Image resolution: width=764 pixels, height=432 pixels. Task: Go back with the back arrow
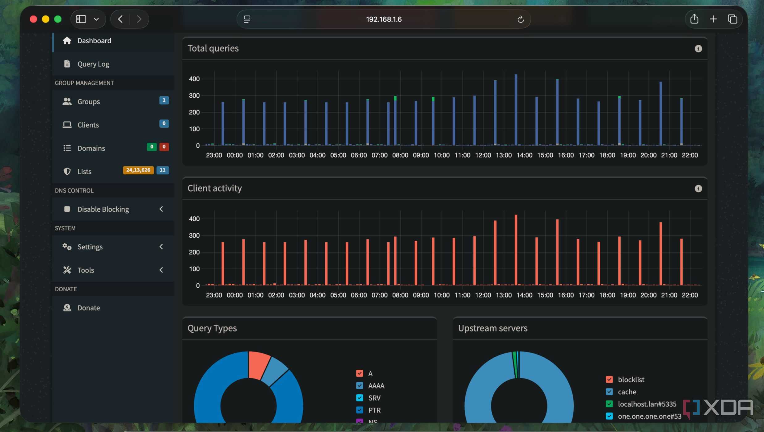point(120,19)
